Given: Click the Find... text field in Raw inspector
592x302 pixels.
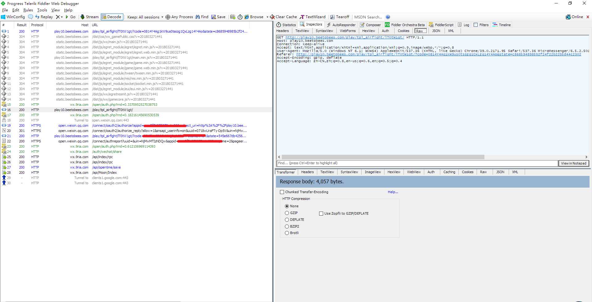Looking at the screenshot, I should [x=417, y=163].
